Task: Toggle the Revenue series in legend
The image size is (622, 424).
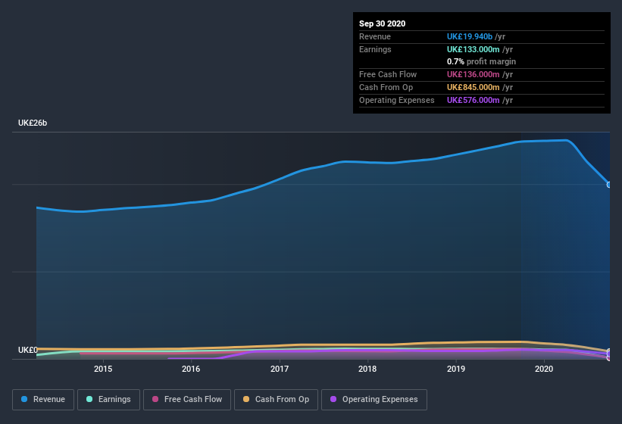Action: 43,400
